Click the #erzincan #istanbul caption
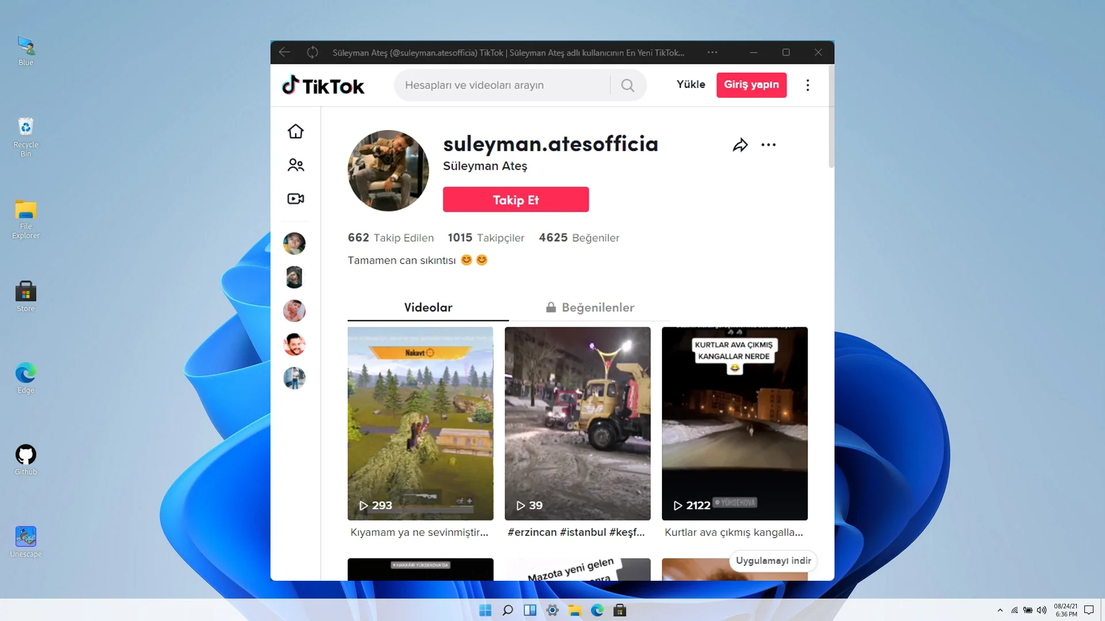Image resolution: width=1105 pixels, height=621 pixels. tap(576, 532)
